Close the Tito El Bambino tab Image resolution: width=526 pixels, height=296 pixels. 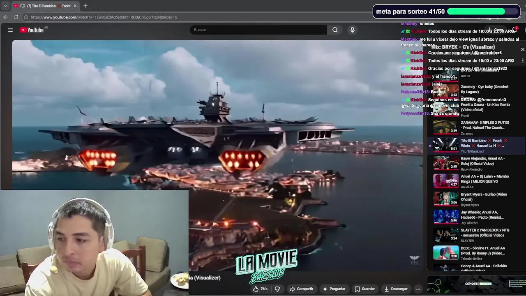pos(75,6)
